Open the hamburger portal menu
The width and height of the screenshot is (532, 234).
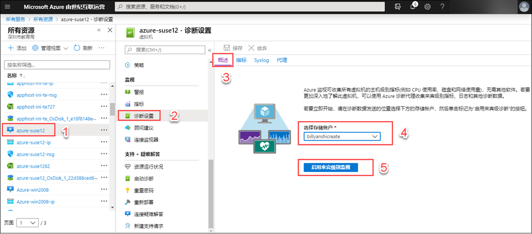pyautogui.click(x=8, y=7)
